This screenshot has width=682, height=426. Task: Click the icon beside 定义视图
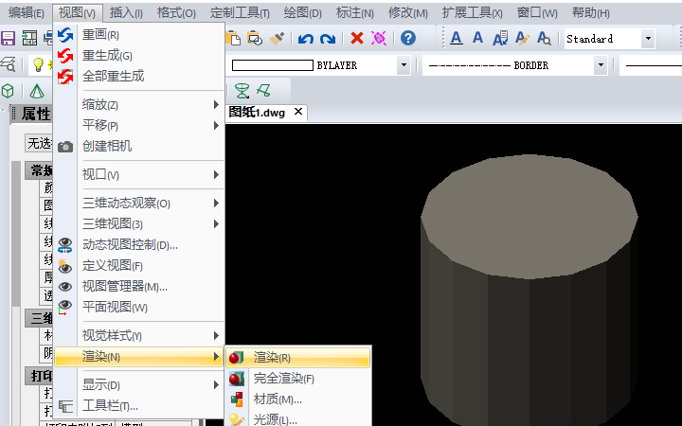coord(65,266)
